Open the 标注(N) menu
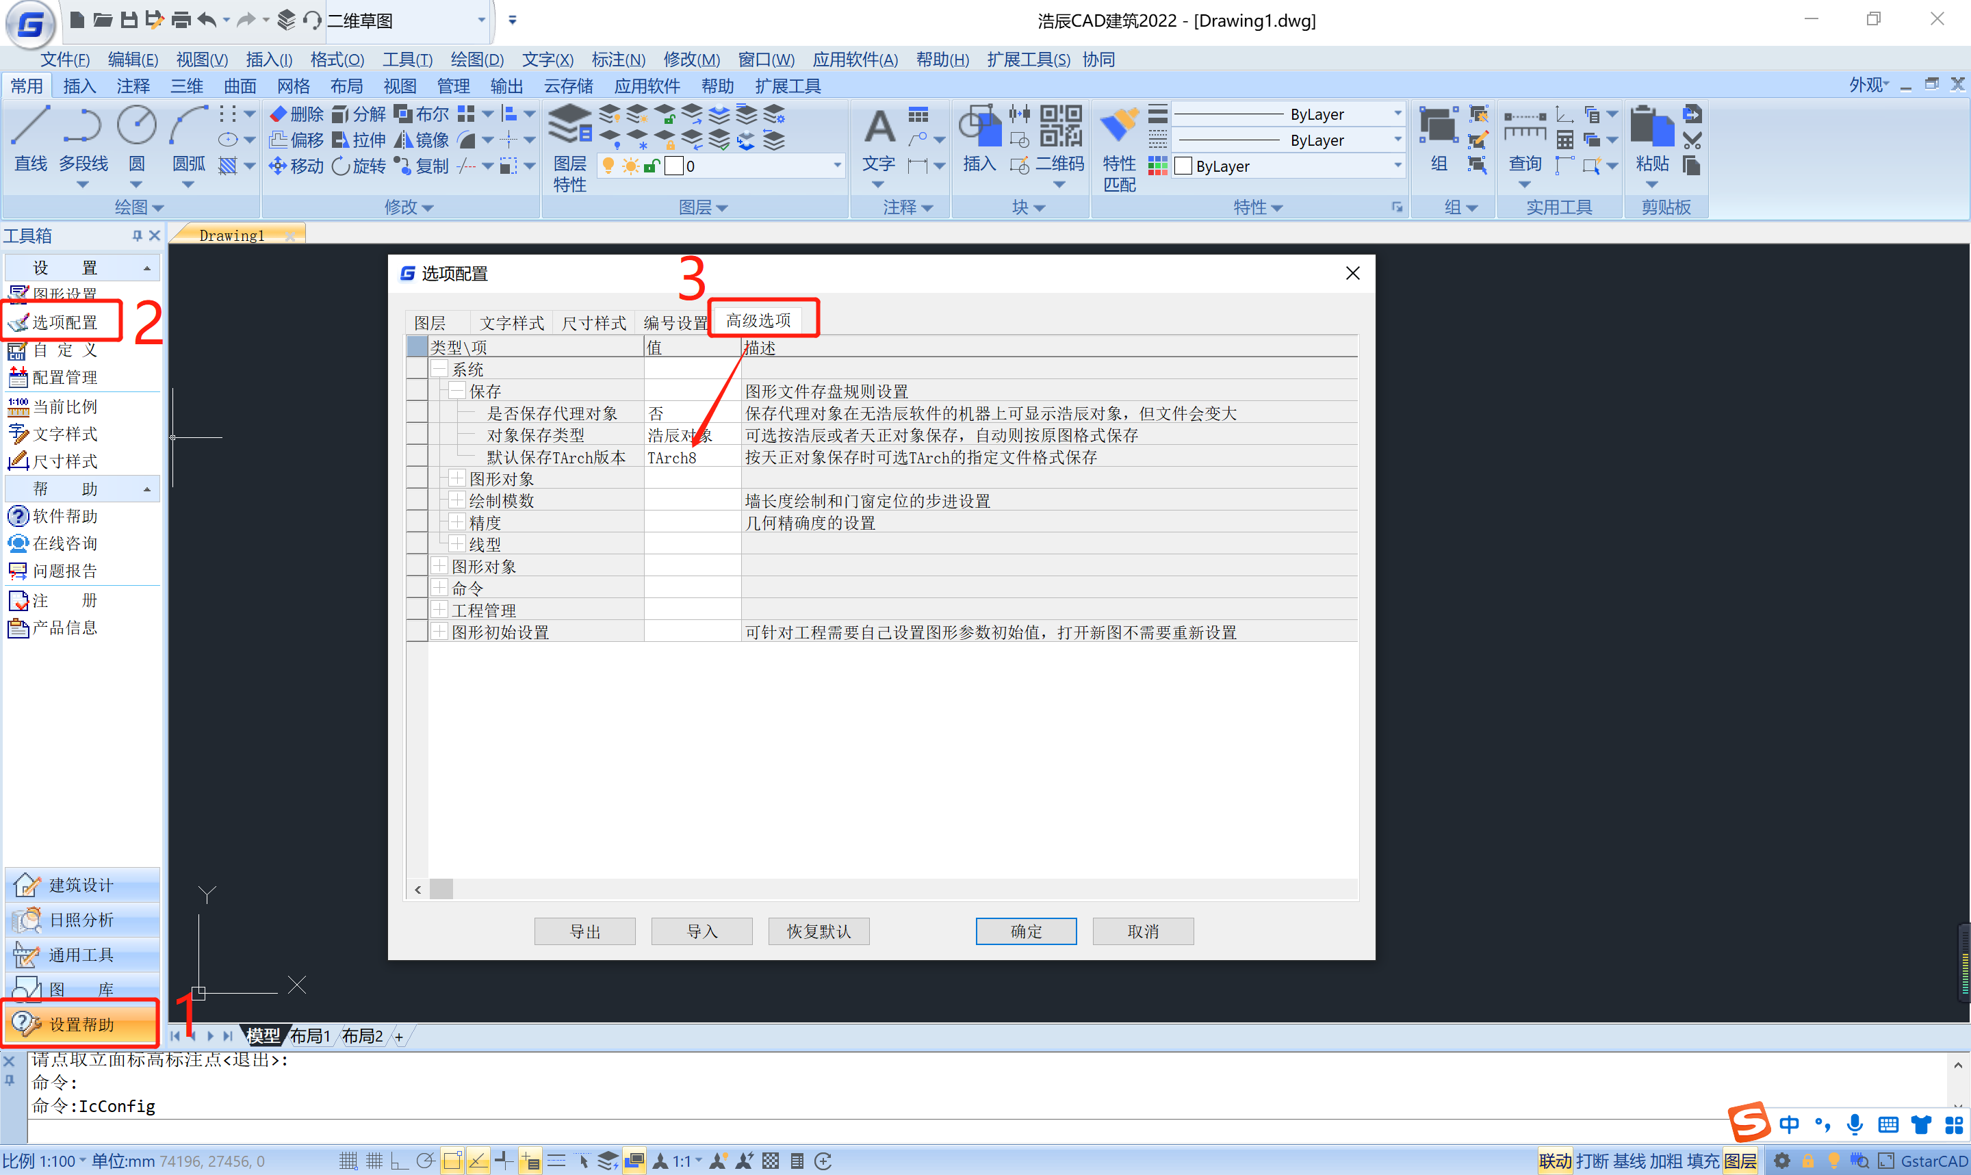Screen dimensions: 1971x1175 tap(617, 60)
